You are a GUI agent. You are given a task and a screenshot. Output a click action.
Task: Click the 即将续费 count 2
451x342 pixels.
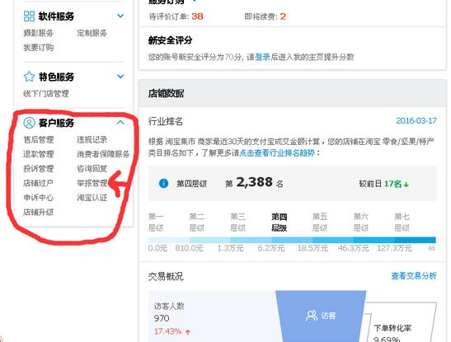click(x=283, y=16)
